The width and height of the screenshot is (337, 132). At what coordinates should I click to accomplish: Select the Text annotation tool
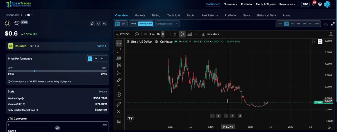point(119,87)
